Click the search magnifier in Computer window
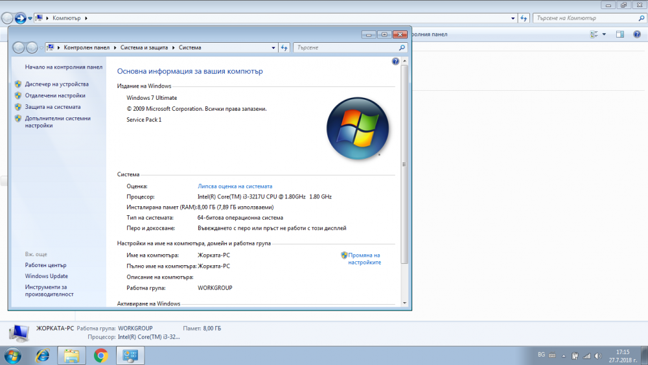This screenshot has height=365, width=648. point(642,18)
